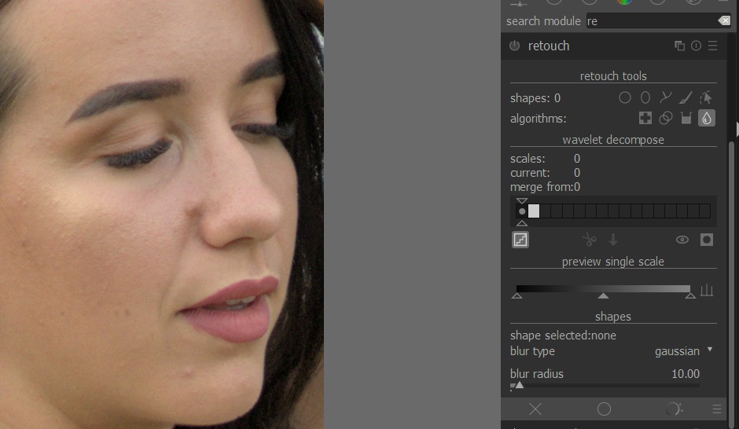
Task: Click the current scale value 0
Action: click(x=577, y=172)
